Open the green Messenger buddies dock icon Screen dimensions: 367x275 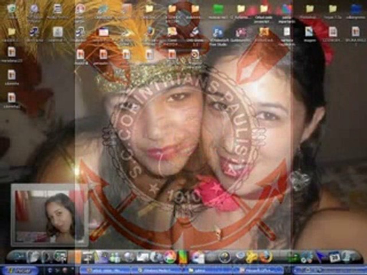115,257
